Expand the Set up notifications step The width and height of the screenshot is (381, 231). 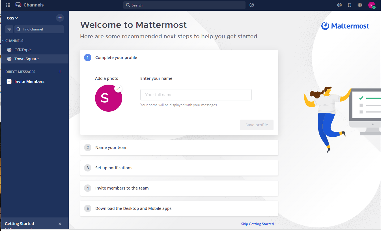click(179, 168)
